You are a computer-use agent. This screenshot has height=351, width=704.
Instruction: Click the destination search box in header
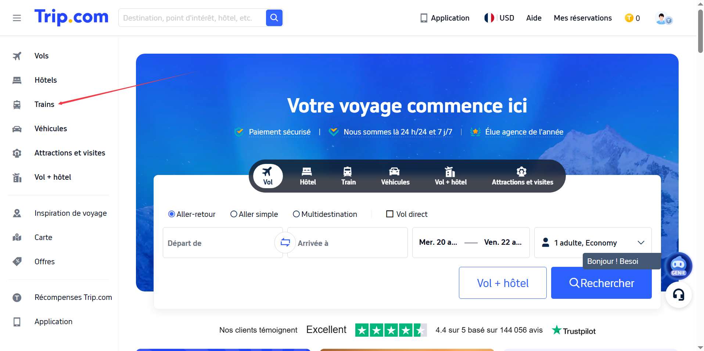pos(192,18)
